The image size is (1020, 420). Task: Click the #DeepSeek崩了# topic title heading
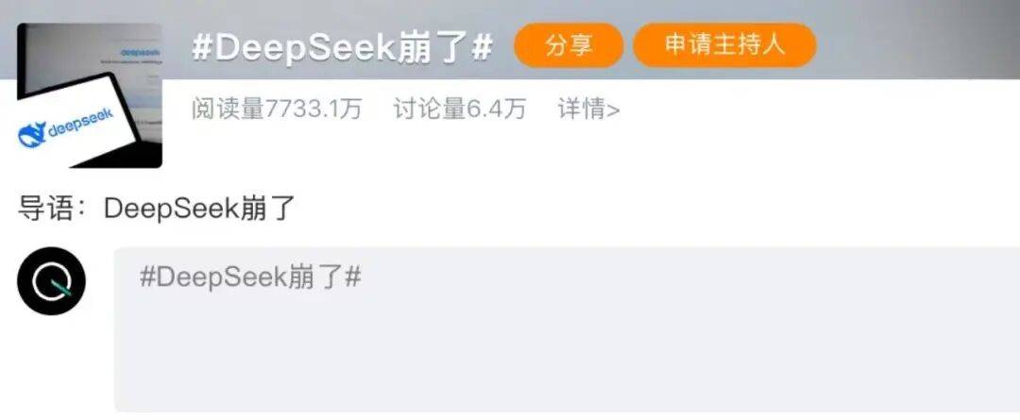point(342,47)
